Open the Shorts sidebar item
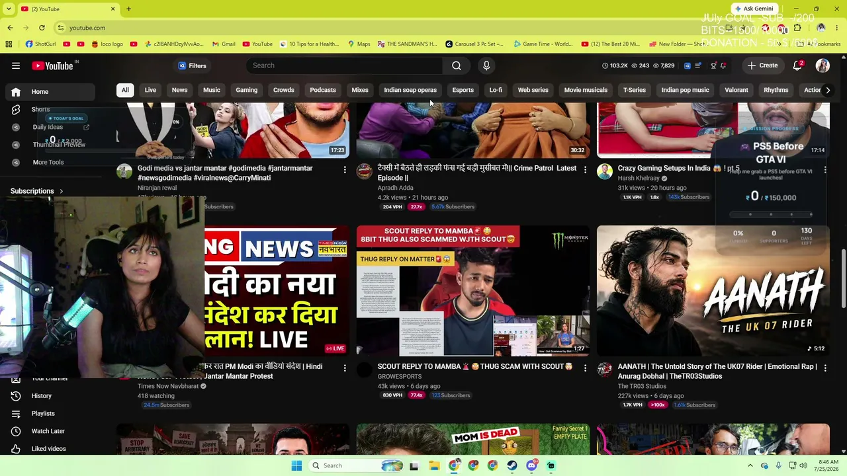 [40, 109]
